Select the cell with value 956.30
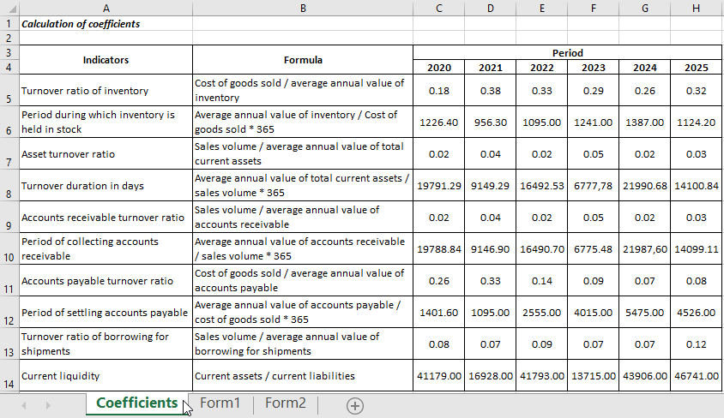 [x=491, y=122]
